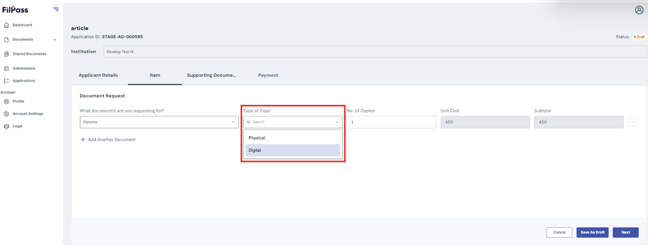The height and width of the screenshot is (246, 648).
Task: Click the Save As Draft button
Action: 592,233
